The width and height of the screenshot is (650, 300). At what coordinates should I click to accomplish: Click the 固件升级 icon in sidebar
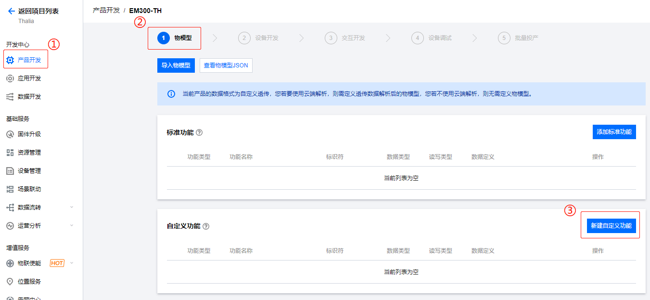click(10, 134)
